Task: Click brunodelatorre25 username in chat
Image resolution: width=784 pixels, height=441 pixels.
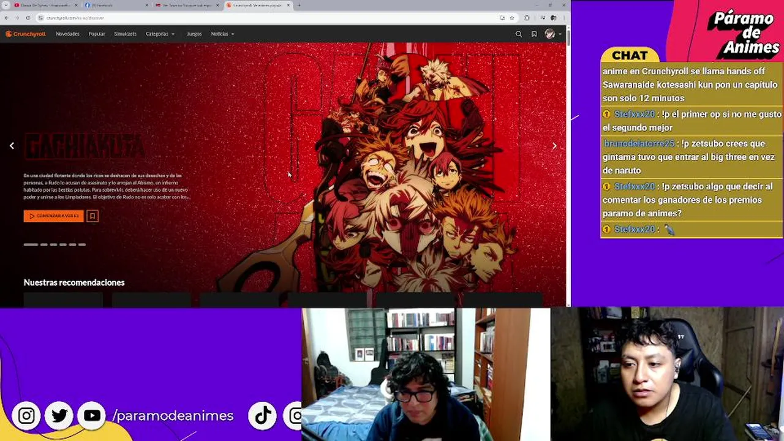Action: [x=639, y=143]
